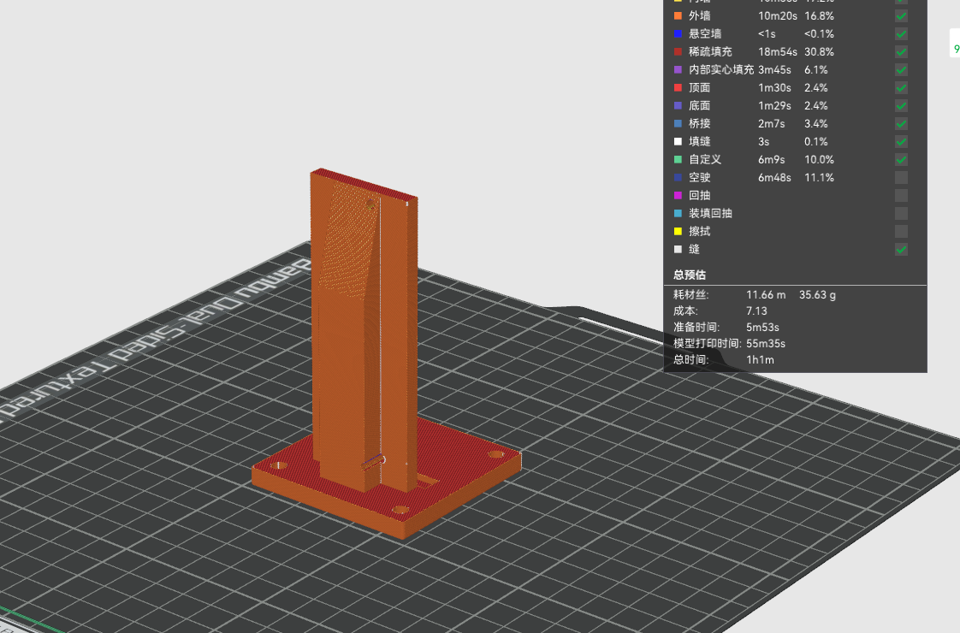Uncheck the 稀疏填充 checkbox

tap(901, 52)
